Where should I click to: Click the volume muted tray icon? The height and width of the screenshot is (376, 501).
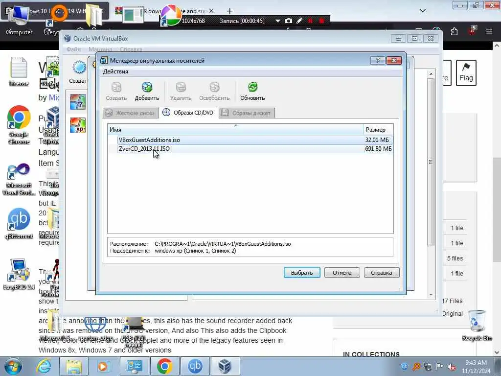point(452,367)
